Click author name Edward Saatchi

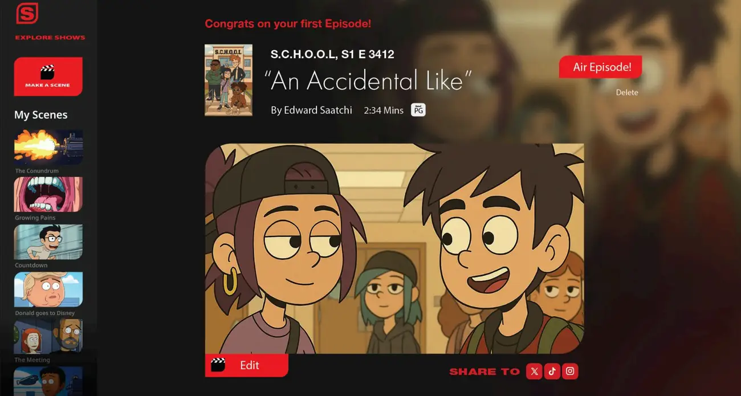[x=311, y=110]
